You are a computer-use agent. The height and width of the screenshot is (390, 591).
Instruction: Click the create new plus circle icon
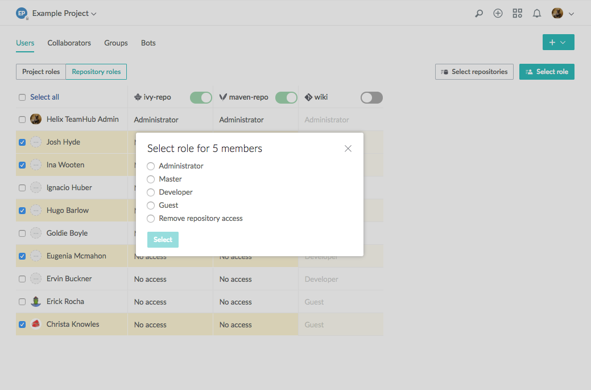coord(498,14)
